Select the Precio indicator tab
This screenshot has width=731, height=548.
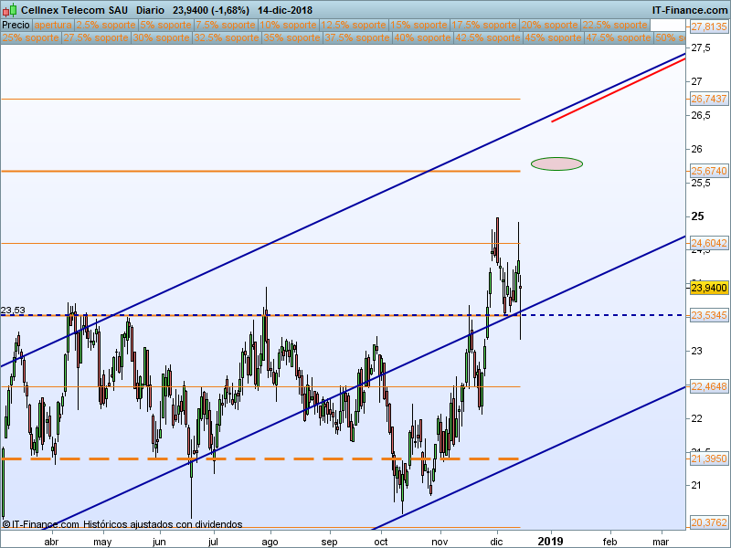[16, 25]
